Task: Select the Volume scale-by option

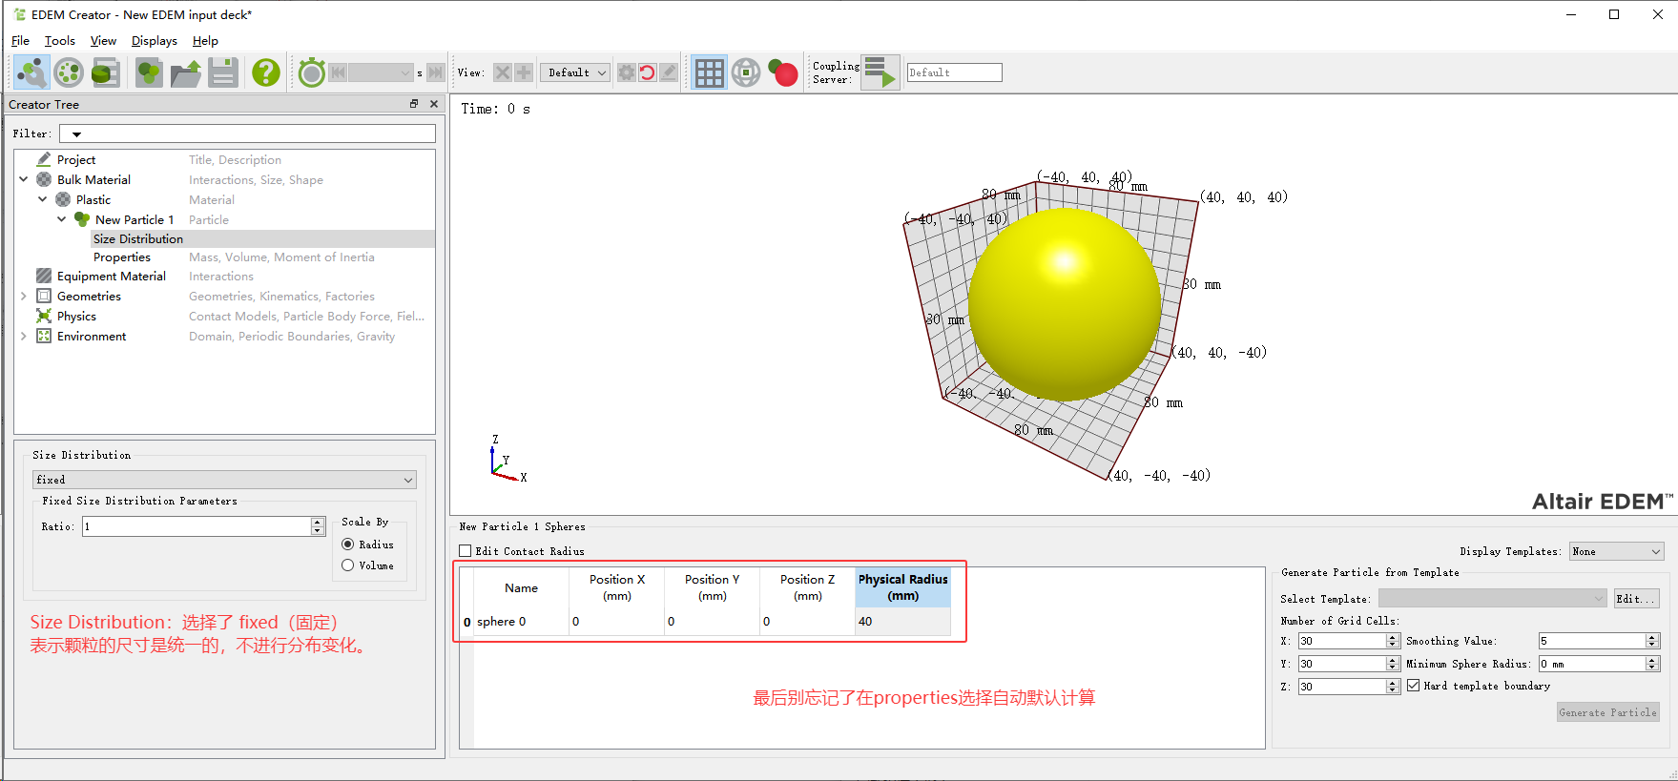Action: (x=348, y=565)
